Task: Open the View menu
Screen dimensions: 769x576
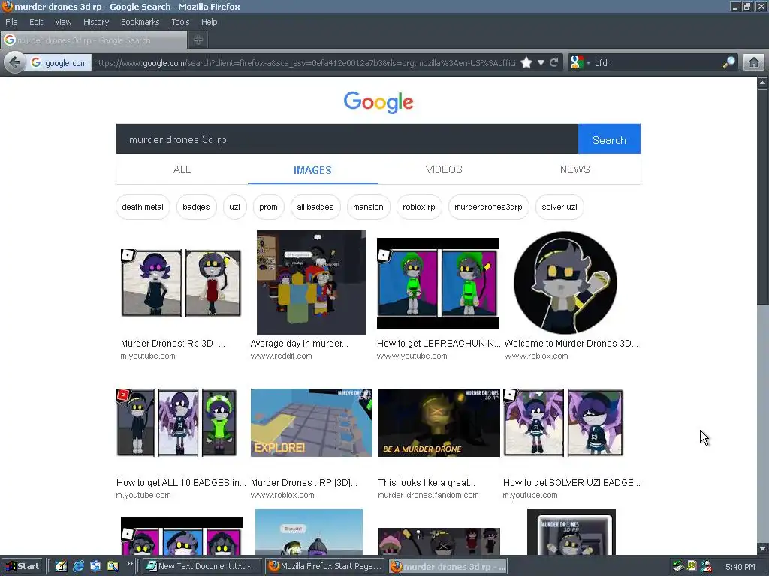Action: coord(63,22)
